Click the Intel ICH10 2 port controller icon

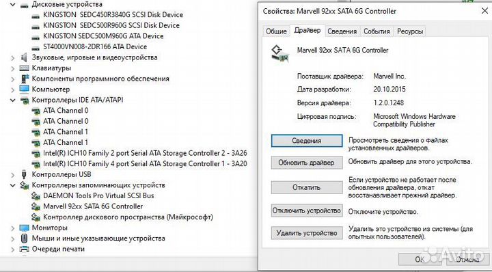pyautogui.click(x=36, y=153)
